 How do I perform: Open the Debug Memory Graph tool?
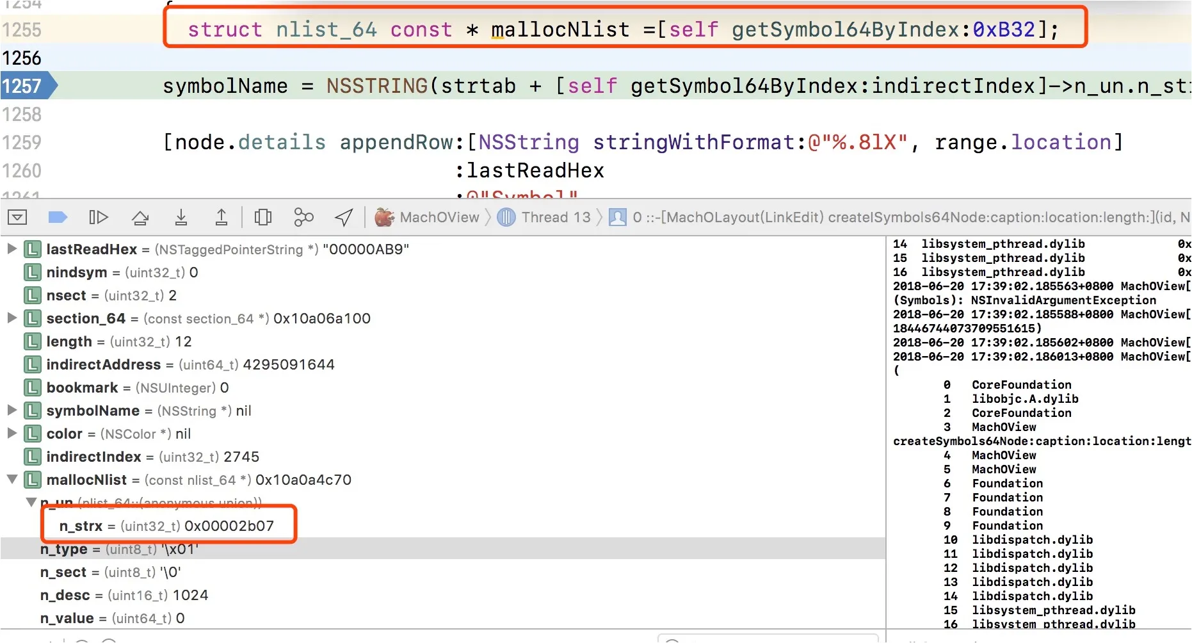click(303, 218)
